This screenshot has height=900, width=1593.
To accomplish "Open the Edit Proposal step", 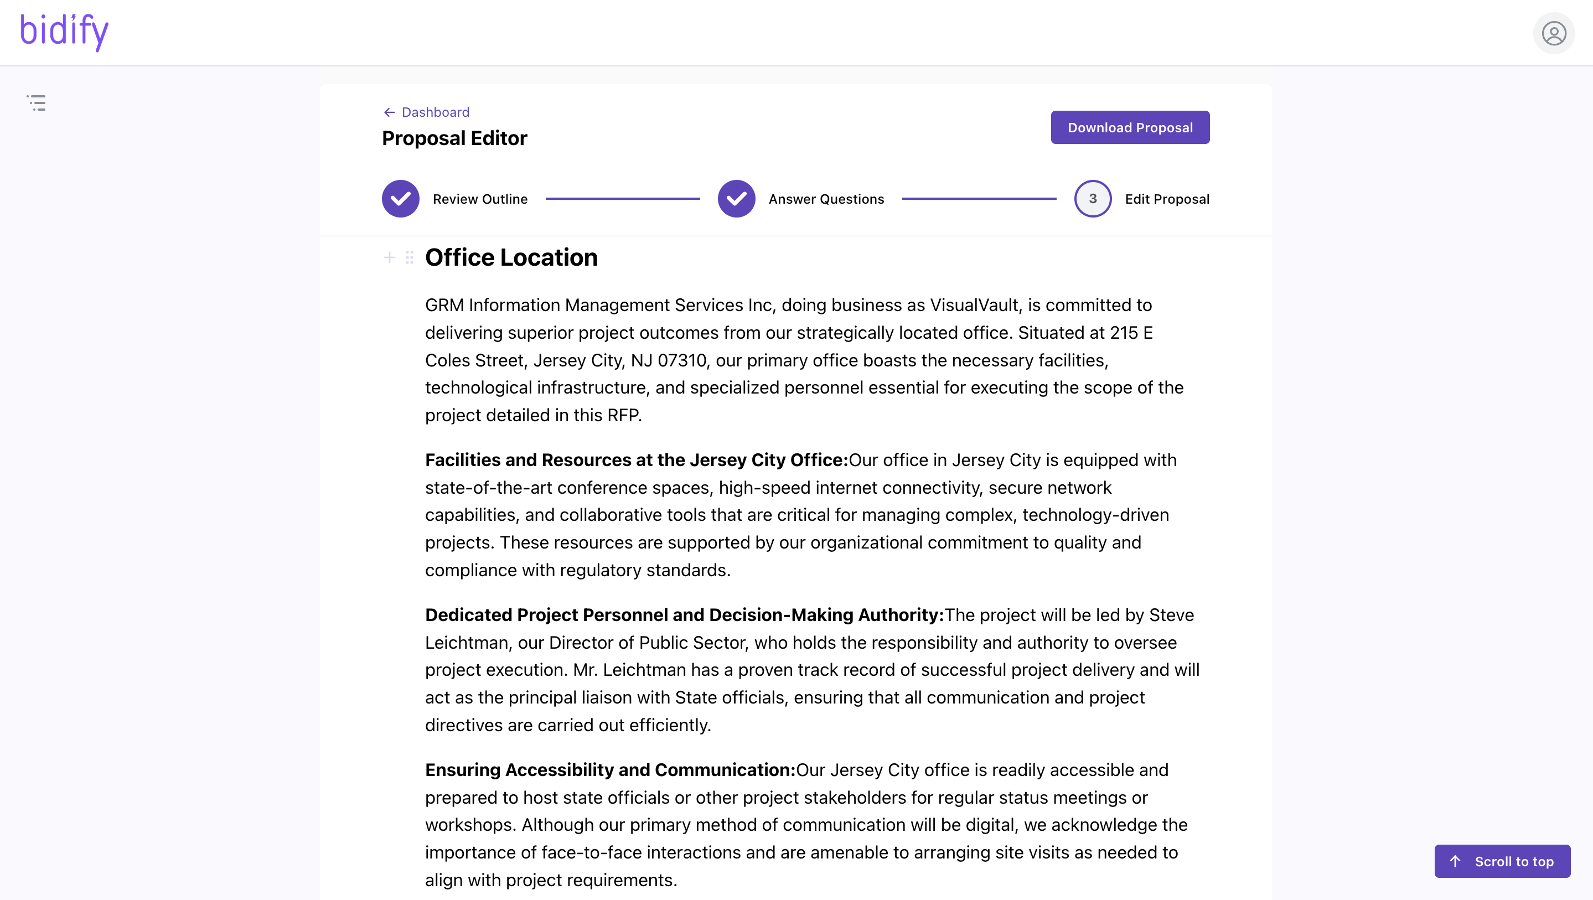I will pos(1167,199).
